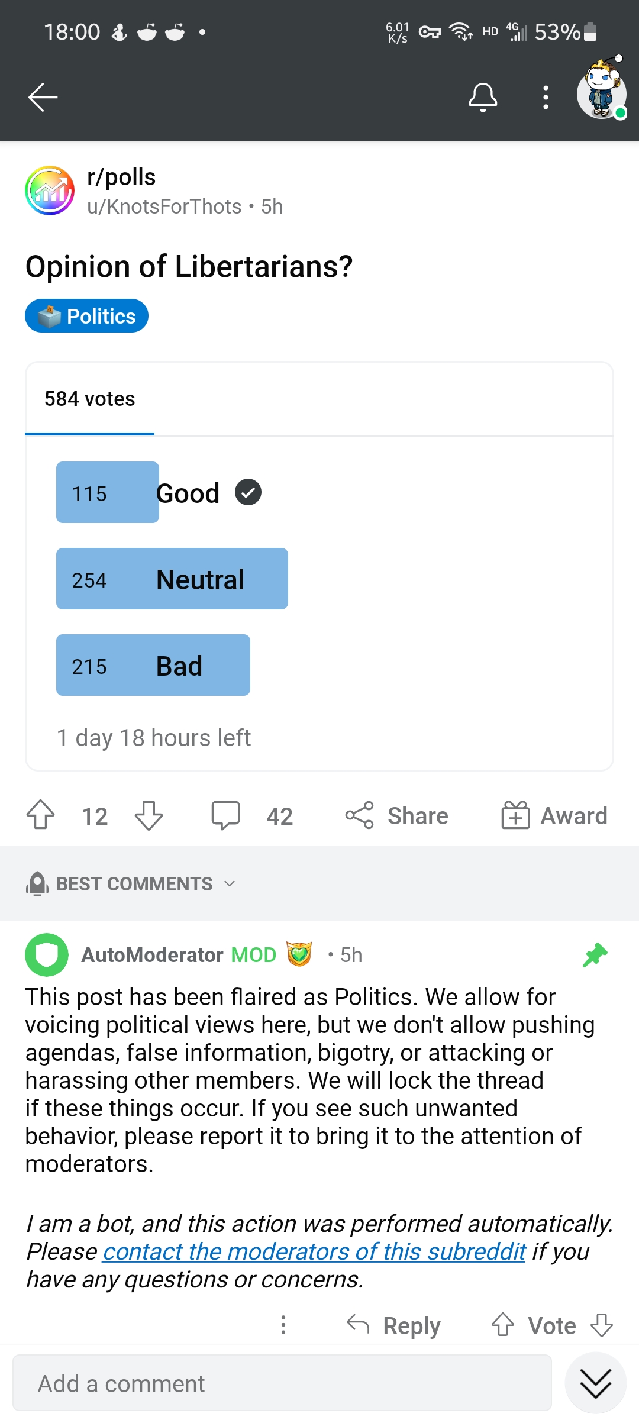This screenshot has width=639, height=1420.
Task: Focus the Add a comment field
Action: 282,1383
